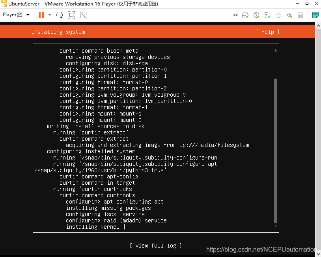Click 'installing missing packages' log line
Screen dimensions: 321x257
(x=108, y=208)
